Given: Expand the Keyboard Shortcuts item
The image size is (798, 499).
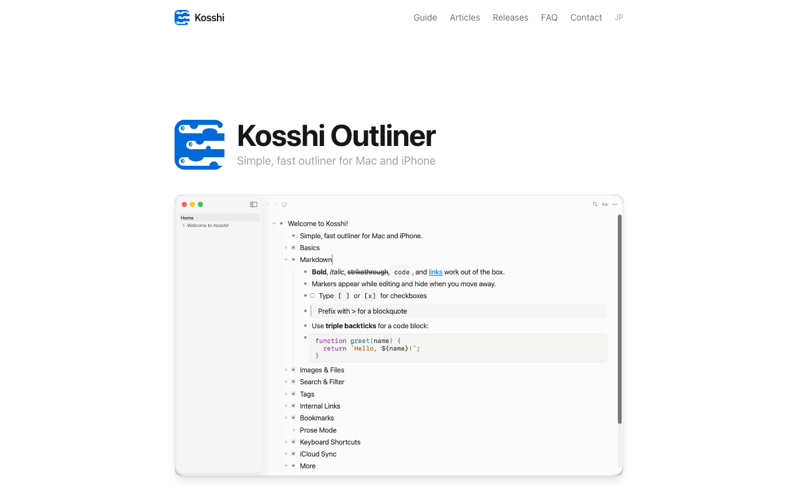Looking at the screenshot, I should click(286, 442).
